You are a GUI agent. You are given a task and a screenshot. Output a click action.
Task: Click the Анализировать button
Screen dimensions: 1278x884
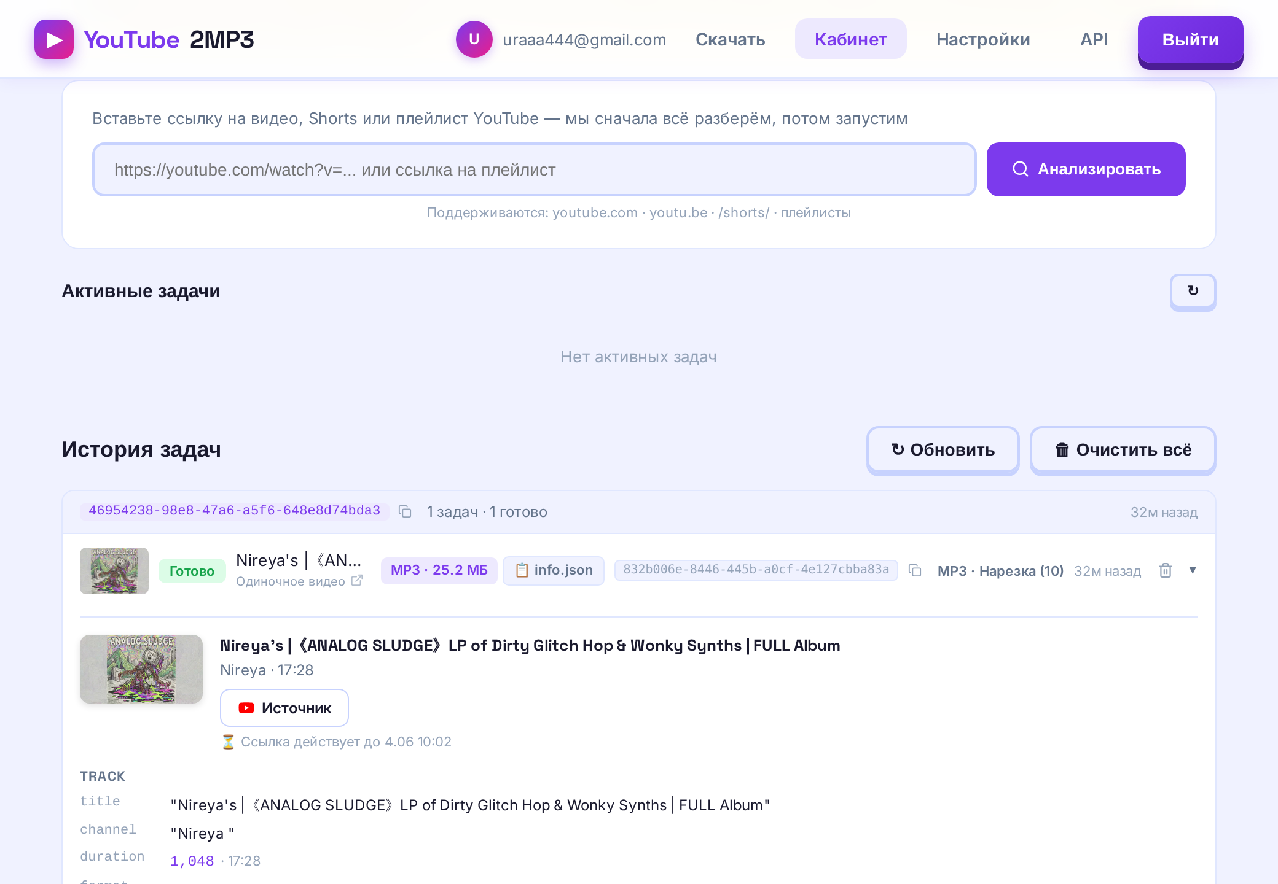pos(1086,169)
